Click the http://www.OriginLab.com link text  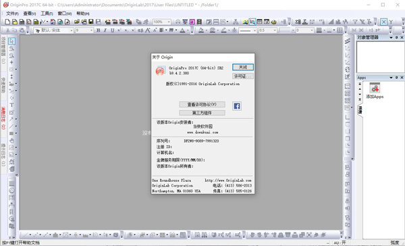click(x=228, y=180)
